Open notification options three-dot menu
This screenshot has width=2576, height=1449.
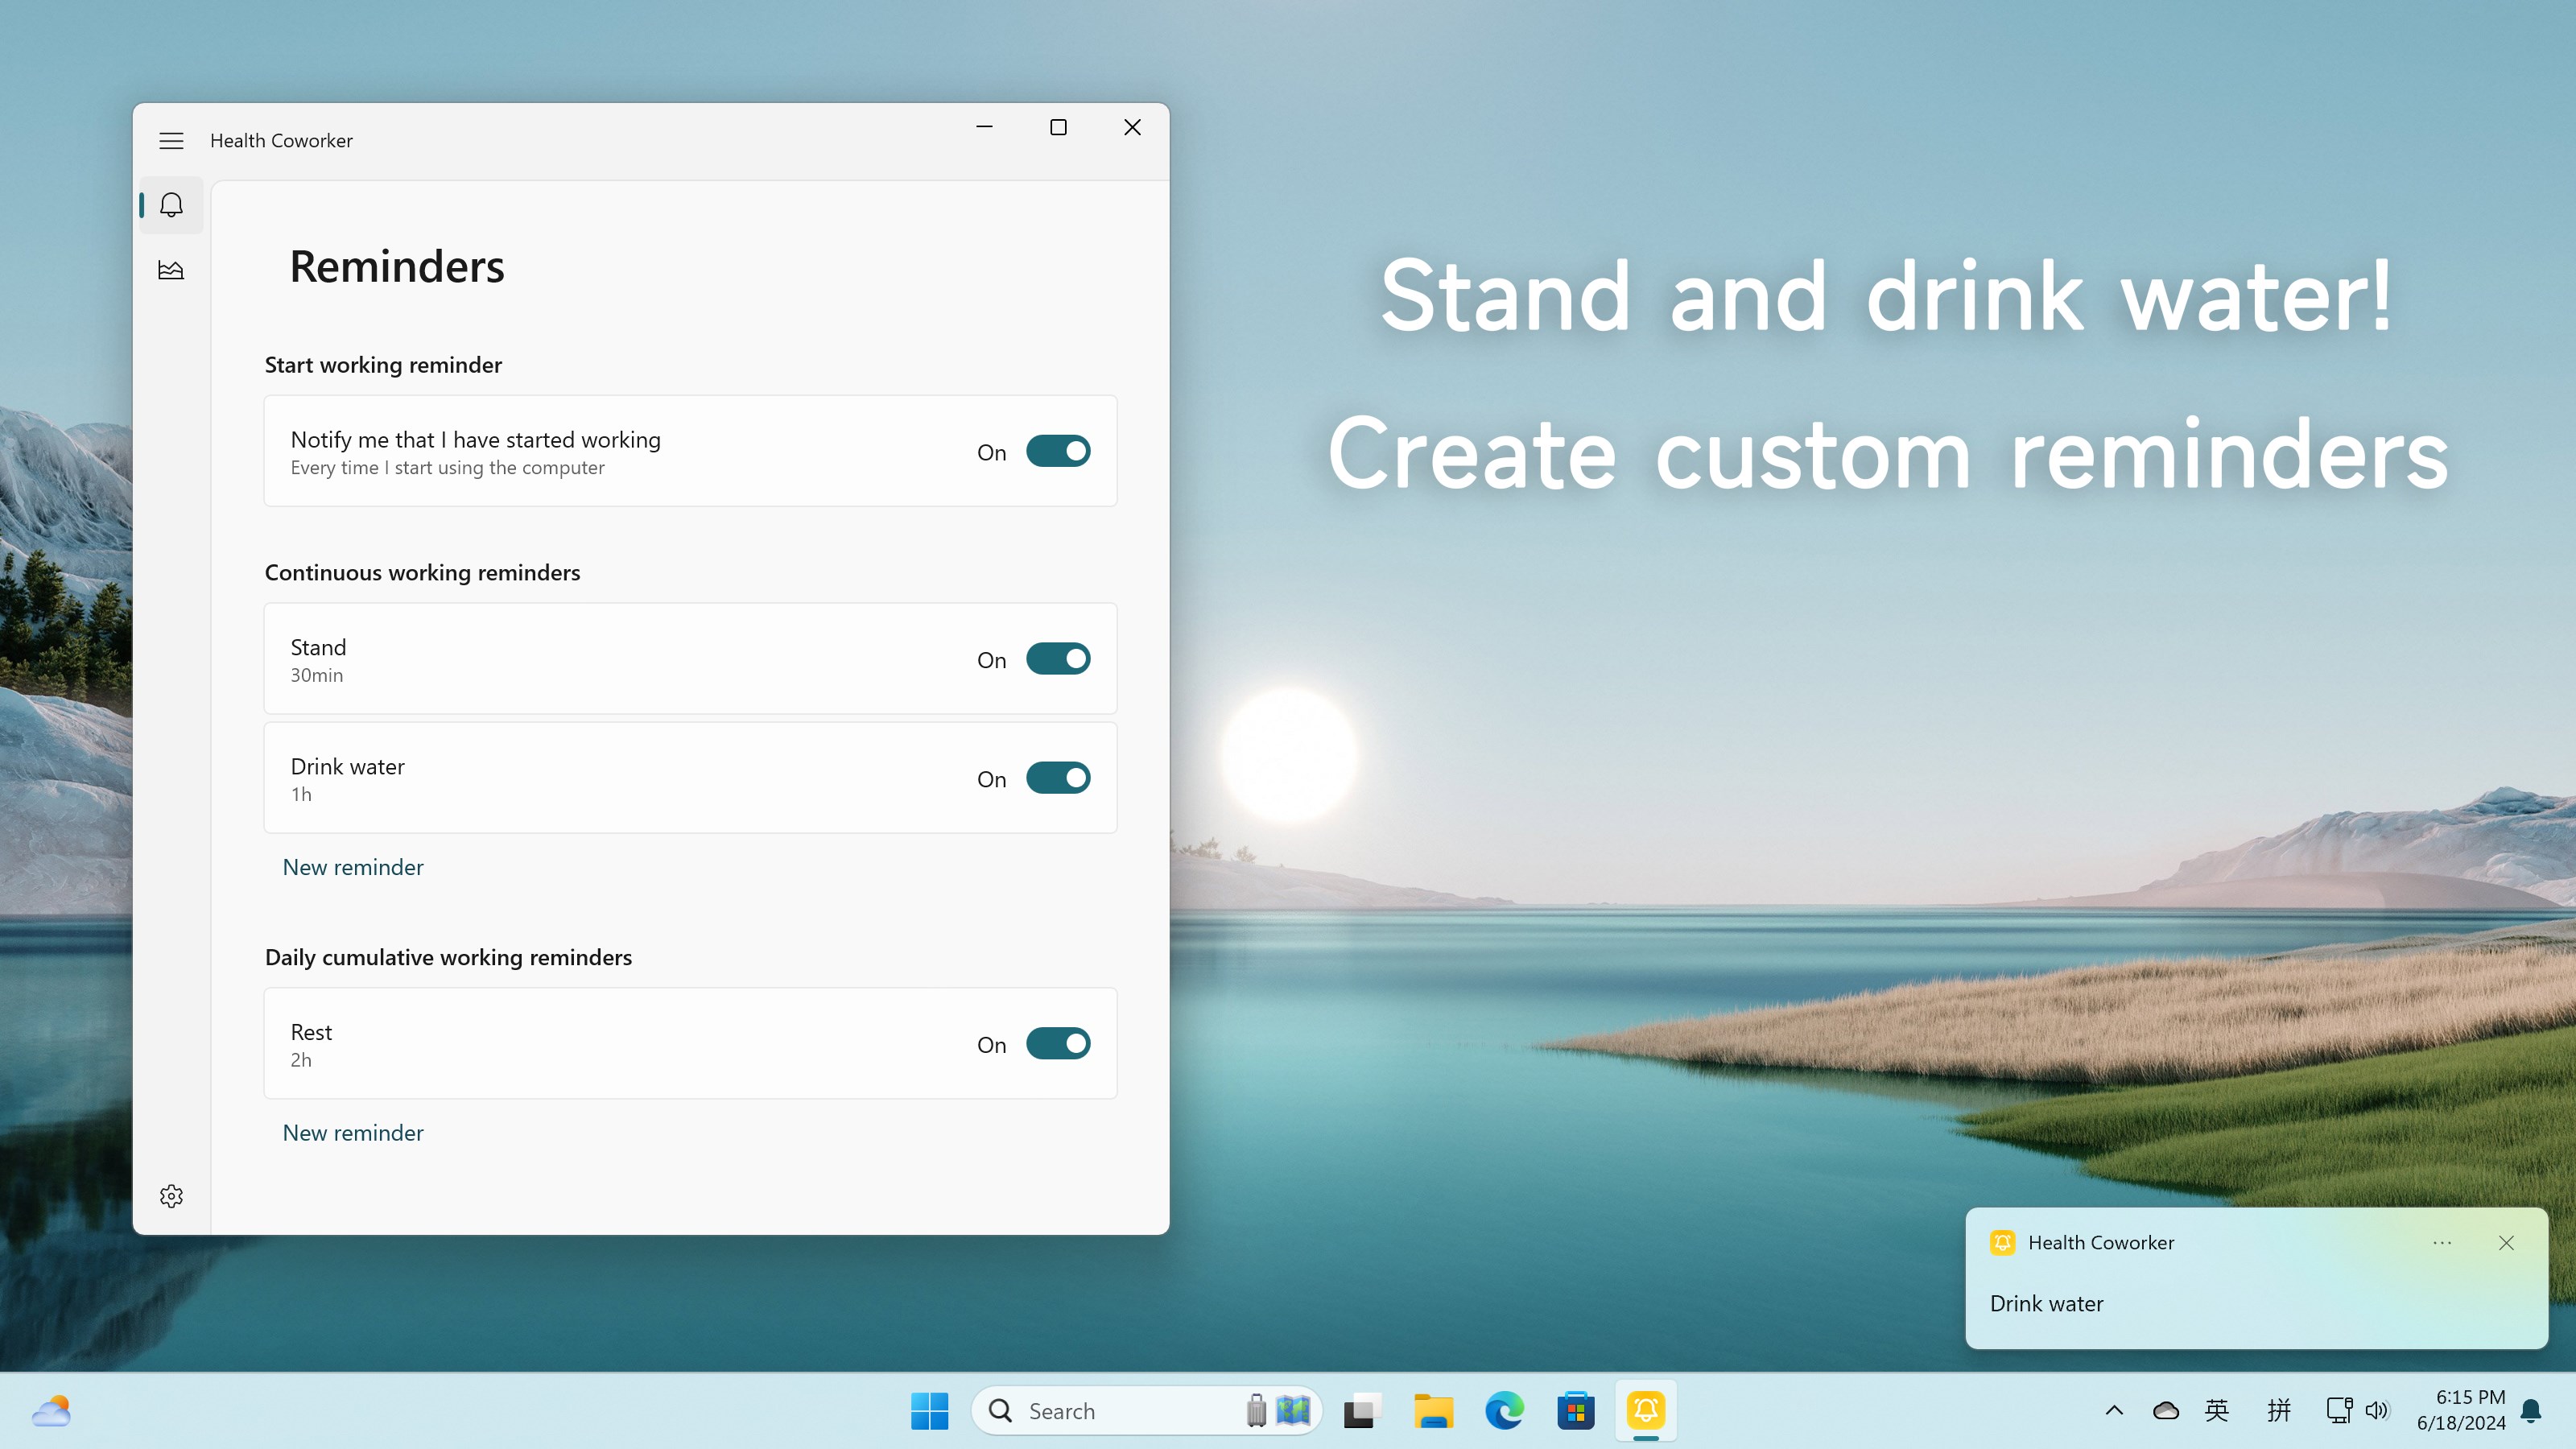[2442, 1243]
